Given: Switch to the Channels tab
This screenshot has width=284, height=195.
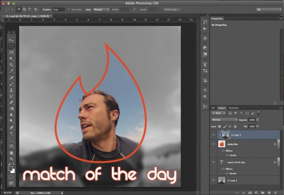Looking at the screenshot, I should 233,108.
